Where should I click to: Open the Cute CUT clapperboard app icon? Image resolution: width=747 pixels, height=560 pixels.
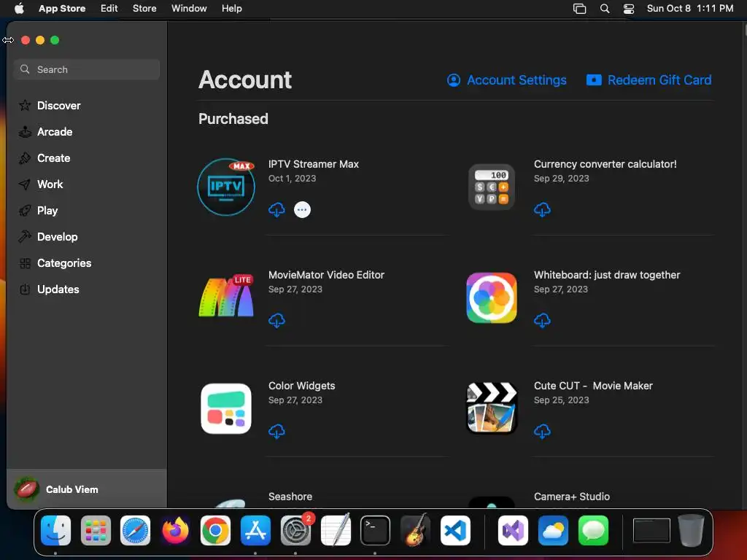point(492,408)
